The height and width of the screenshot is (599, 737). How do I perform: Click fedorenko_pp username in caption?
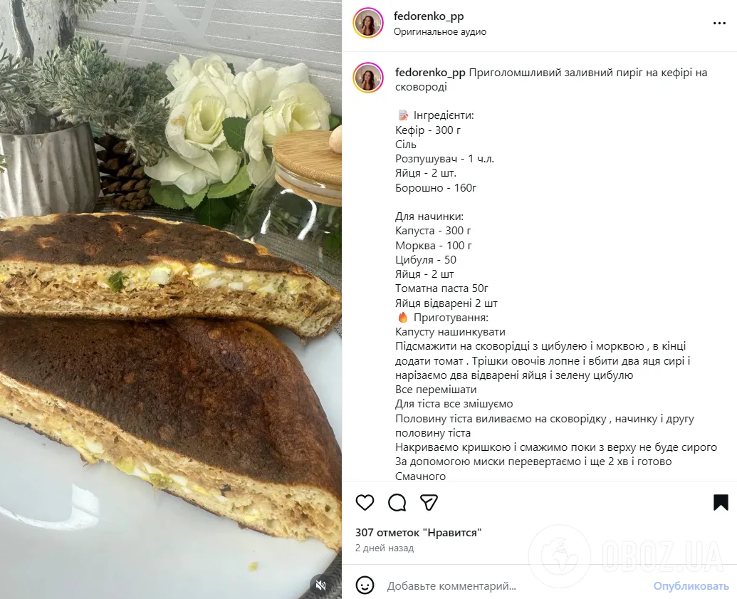coord(430,73)
